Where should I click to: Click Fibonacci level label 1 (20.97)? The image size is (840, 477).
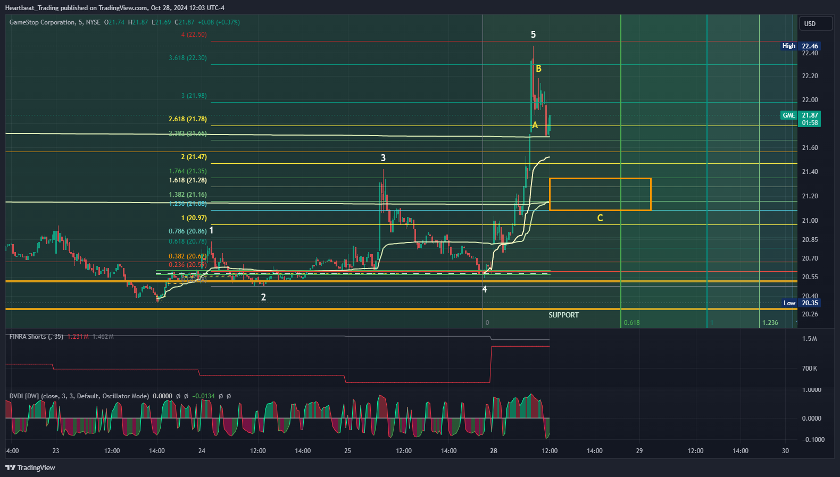point(194,218)
